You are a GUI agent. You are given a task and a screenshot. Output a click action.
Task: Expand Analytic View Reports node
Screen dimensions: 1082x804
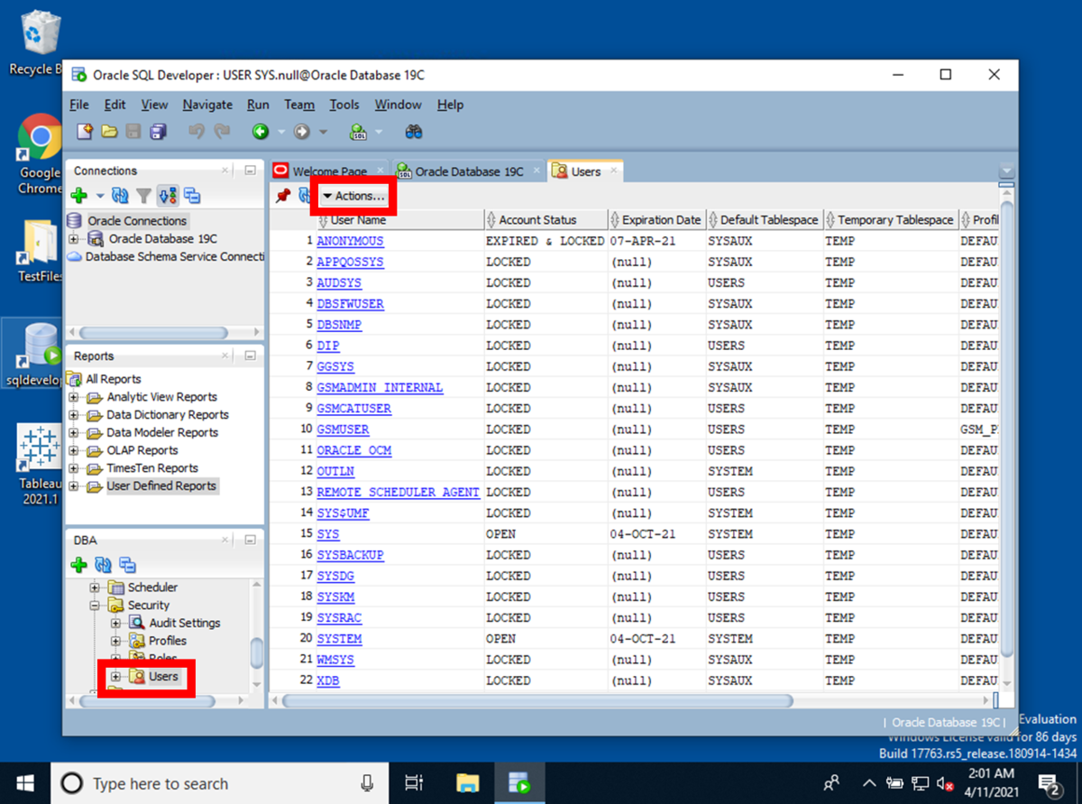tap(74, 397)
